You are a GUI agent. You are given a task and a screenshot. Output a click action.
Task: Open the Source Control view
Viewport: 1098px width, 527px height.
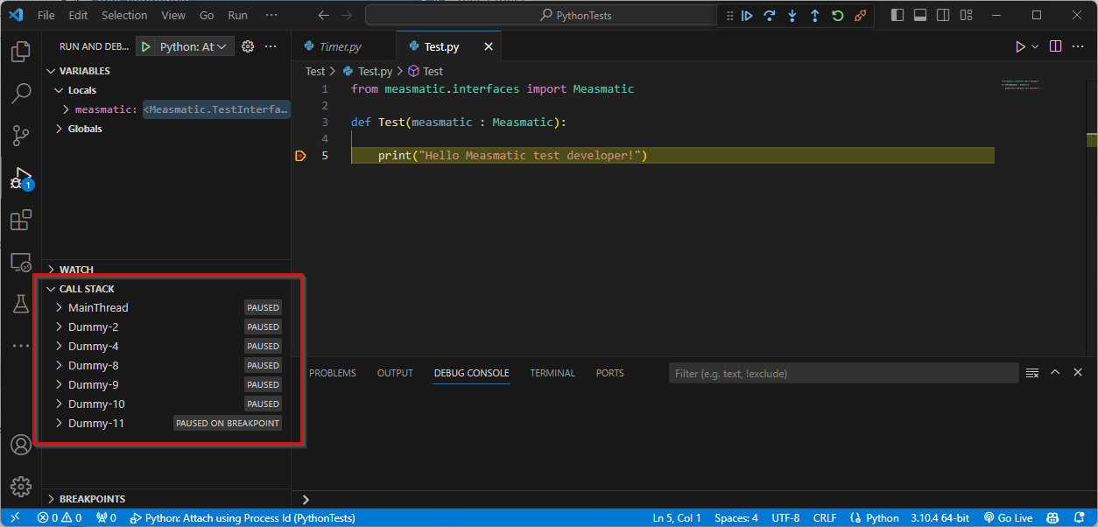(21, 135)
